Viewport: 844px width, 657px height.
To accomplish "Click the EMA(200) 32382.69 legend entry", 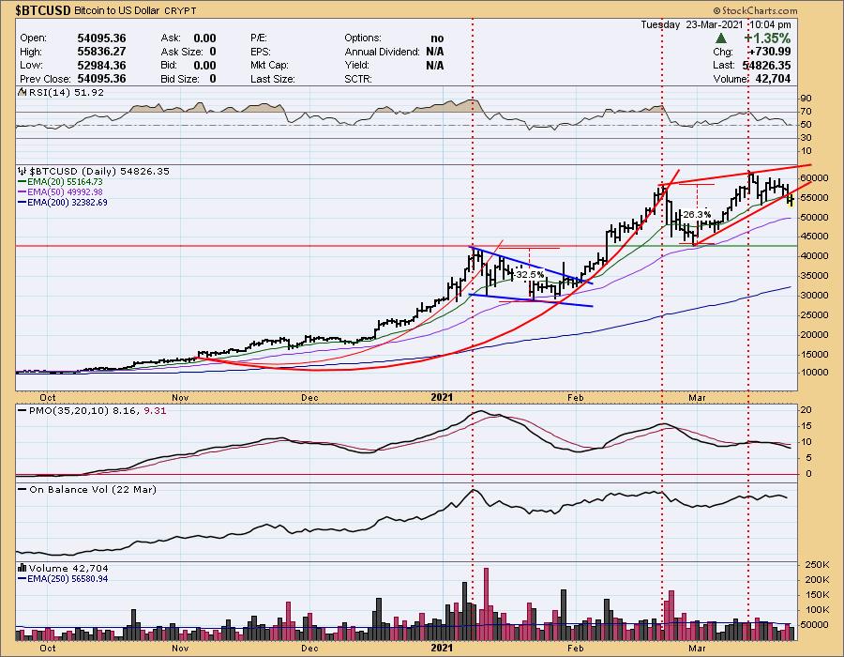I will (x=63, y=203).
